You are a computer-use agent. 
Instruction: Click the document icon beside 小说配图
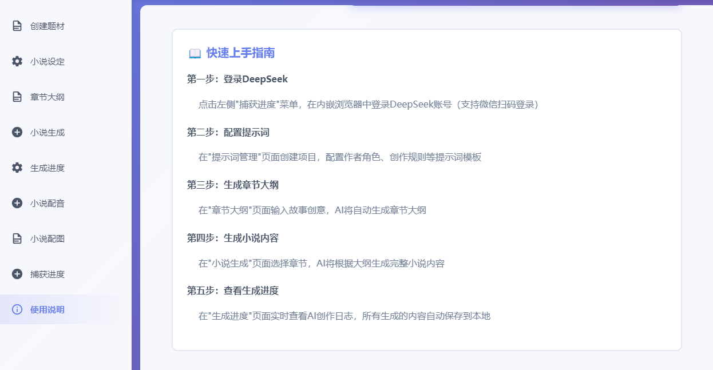pos(17,238)
